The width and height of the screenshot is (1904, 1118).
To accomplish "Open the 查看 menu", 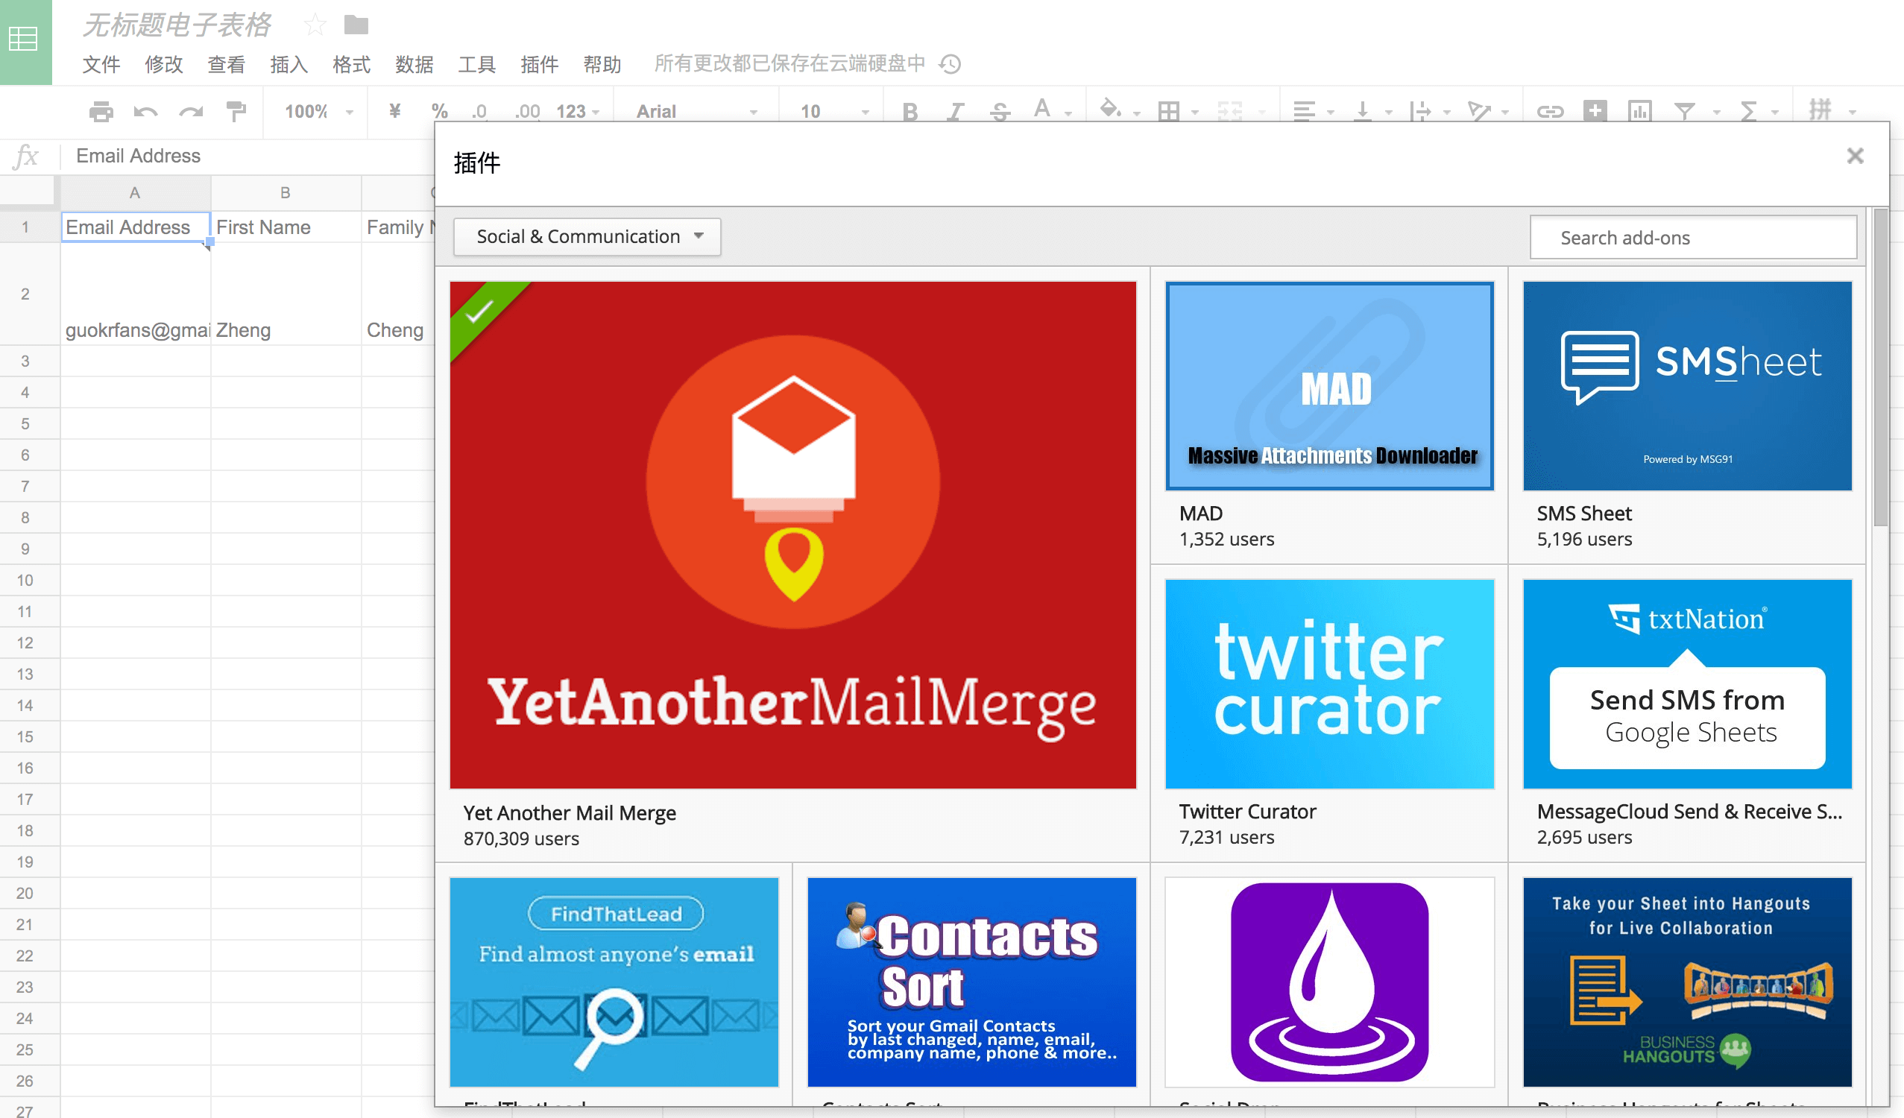I will click(227, 64).
